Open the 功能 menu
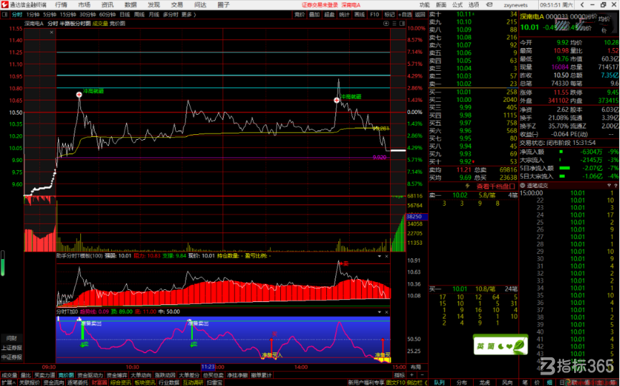The image size is (620, 386). tap(424, 5)
